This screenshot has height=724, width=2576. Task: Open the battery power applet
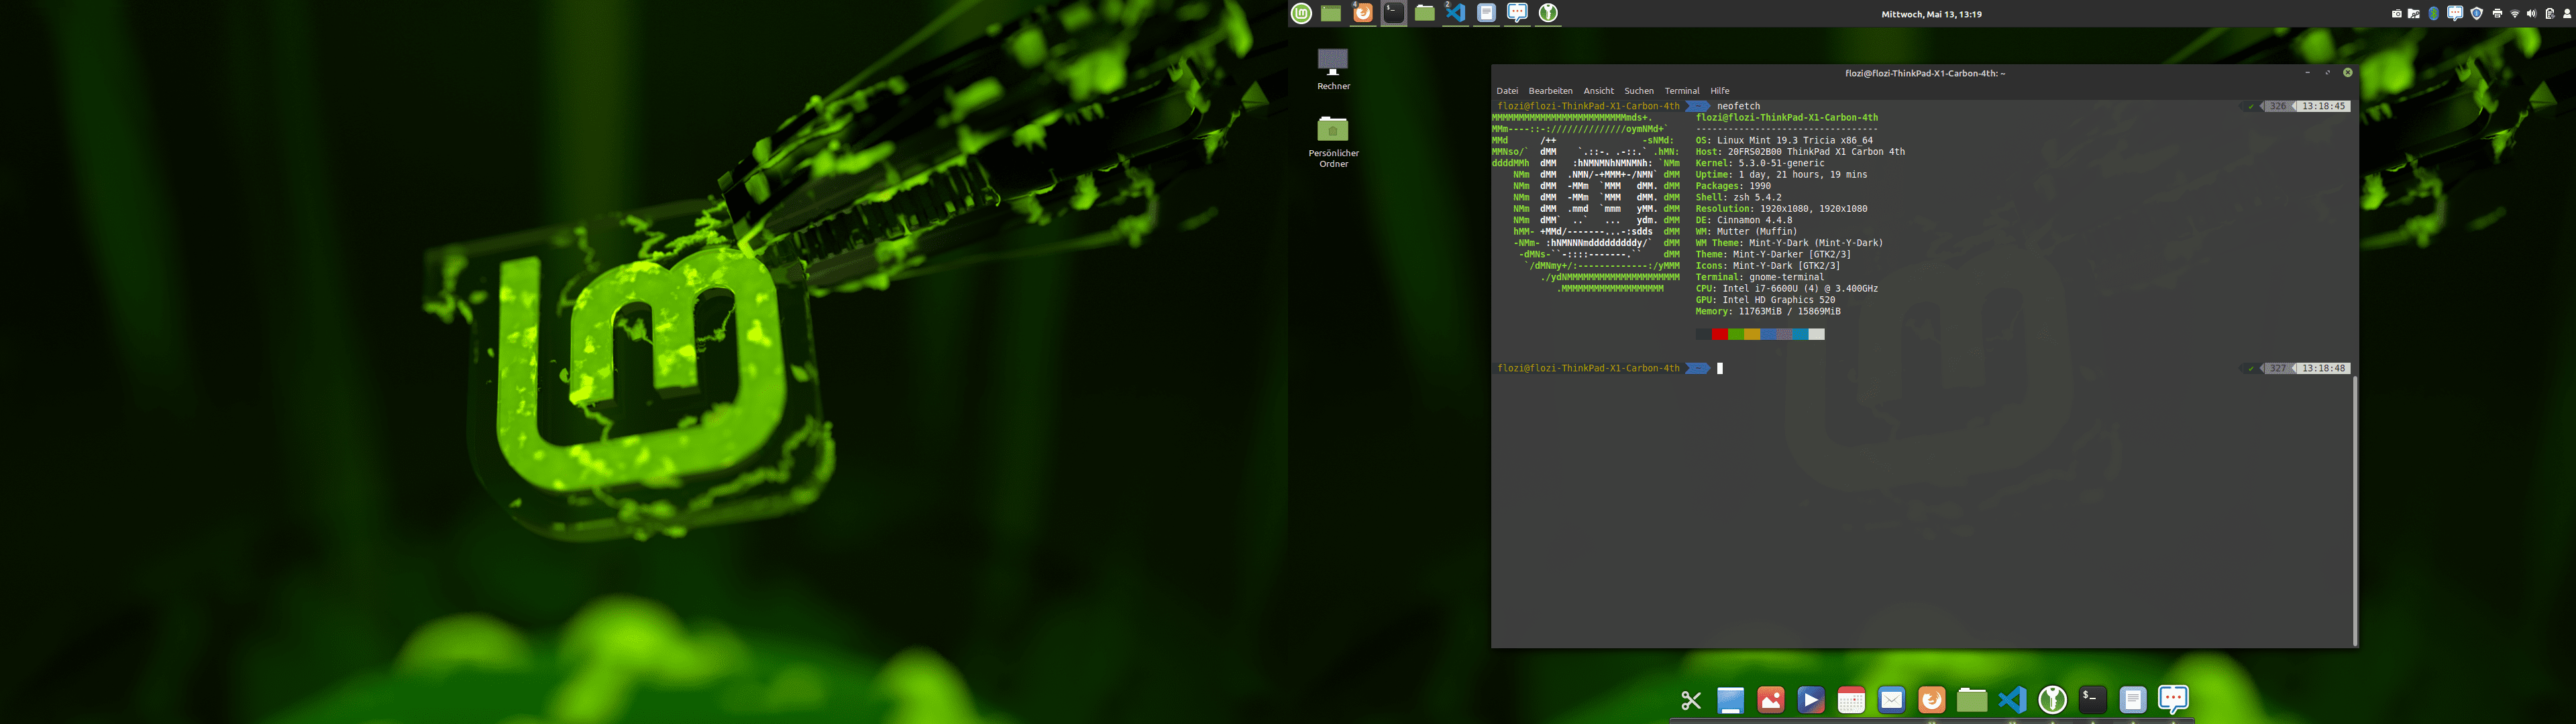tap(2550, 14)
